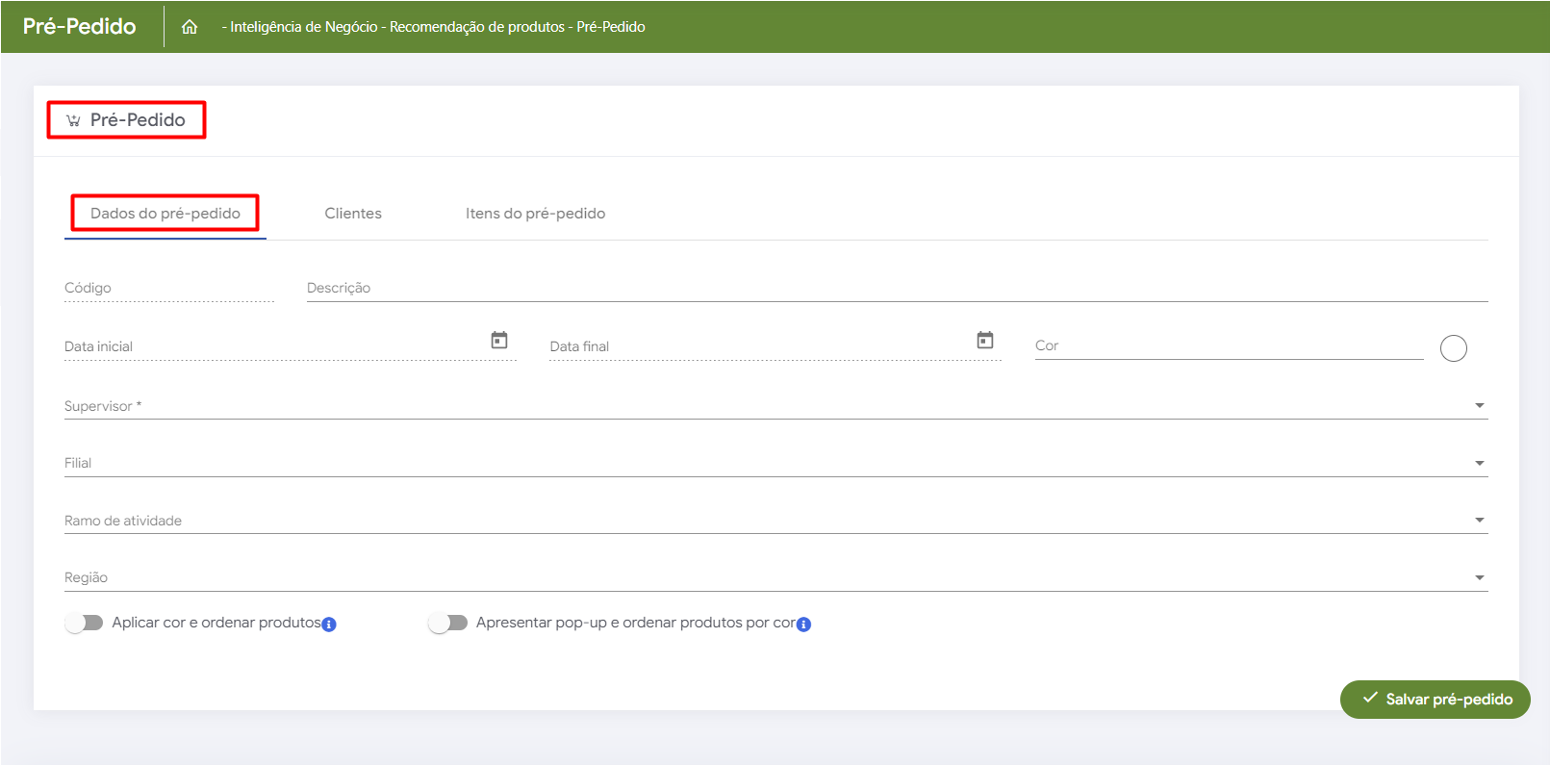Select the Dados do pré-pedido tab
Image resolution: width=1550 pixels, height=765 pixels.
[x=165, y=214]
